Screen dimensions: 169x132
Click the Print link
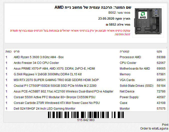pyautogui.click(x=165, y=125)
